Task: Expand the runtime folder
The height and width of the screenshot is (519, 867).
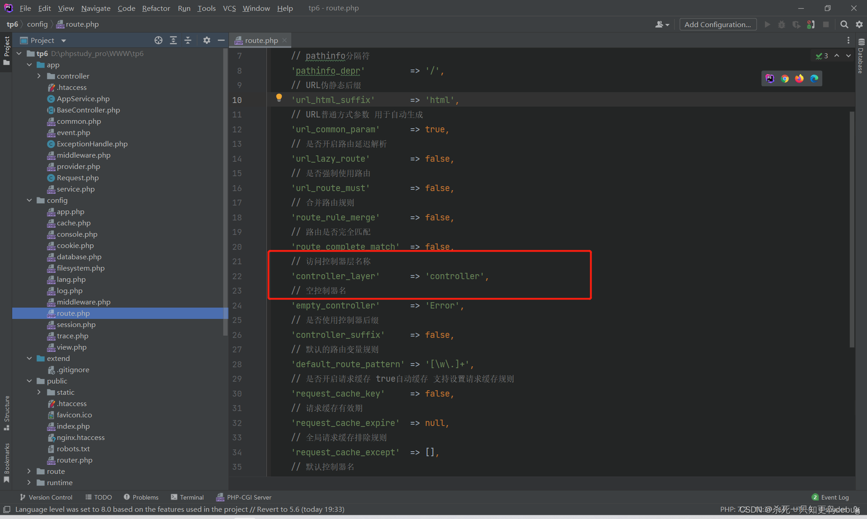Action: pyautogui.click(x=29, y=482)
